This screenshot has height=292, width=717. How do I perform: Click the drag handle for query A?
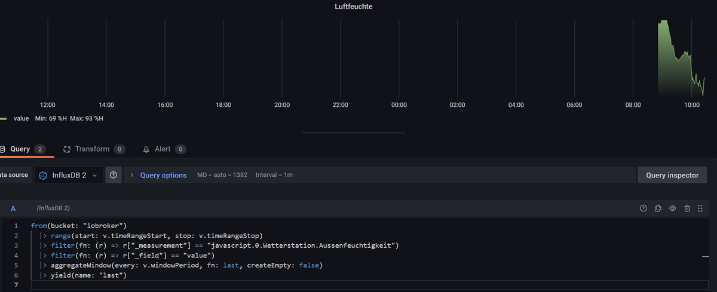tap(700, 208)
